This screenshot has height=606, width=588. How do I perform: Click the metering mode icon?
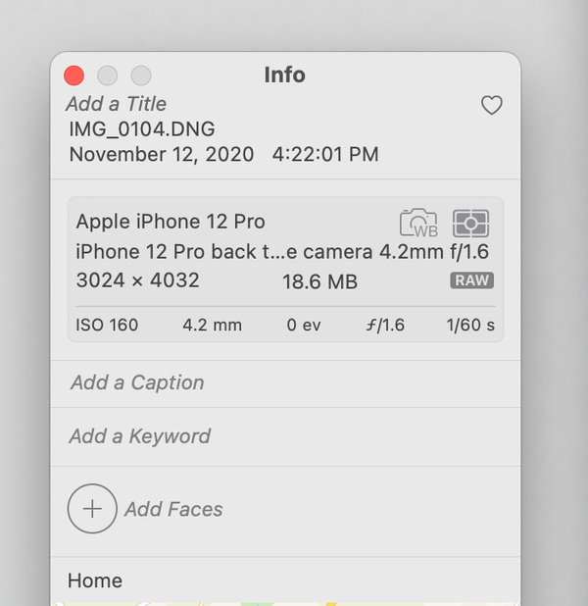[470, 224]
